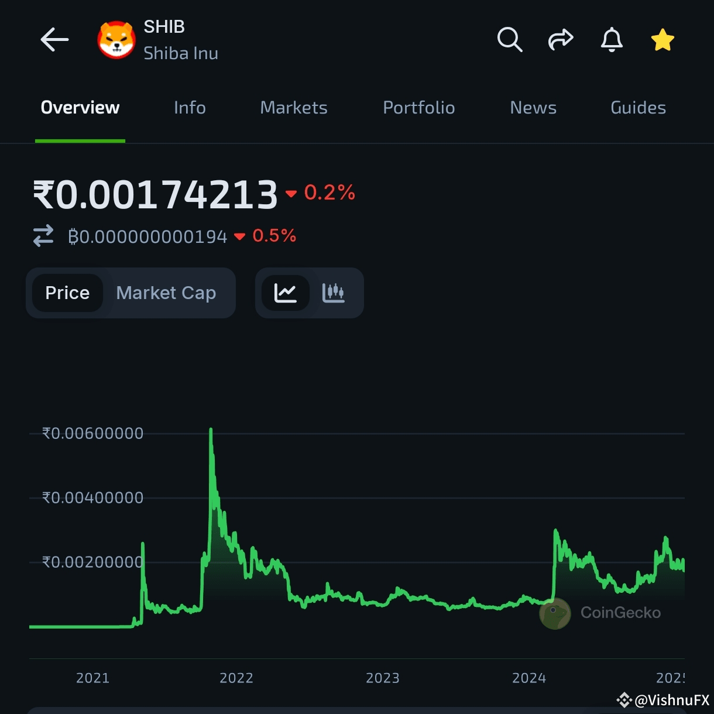Open the search icon

click(509, 40)
